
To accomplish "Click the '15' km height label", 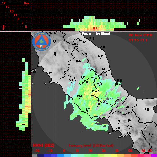I will coord(8,7).
